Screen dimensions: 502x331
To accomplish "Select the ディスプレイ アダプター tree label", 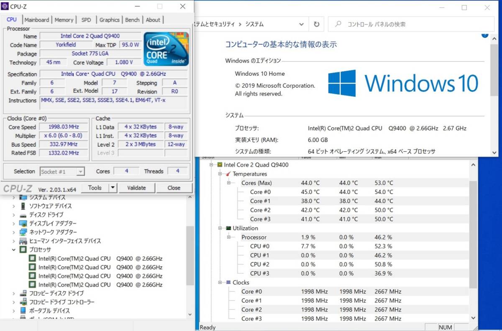I will (x=53, y=224).
